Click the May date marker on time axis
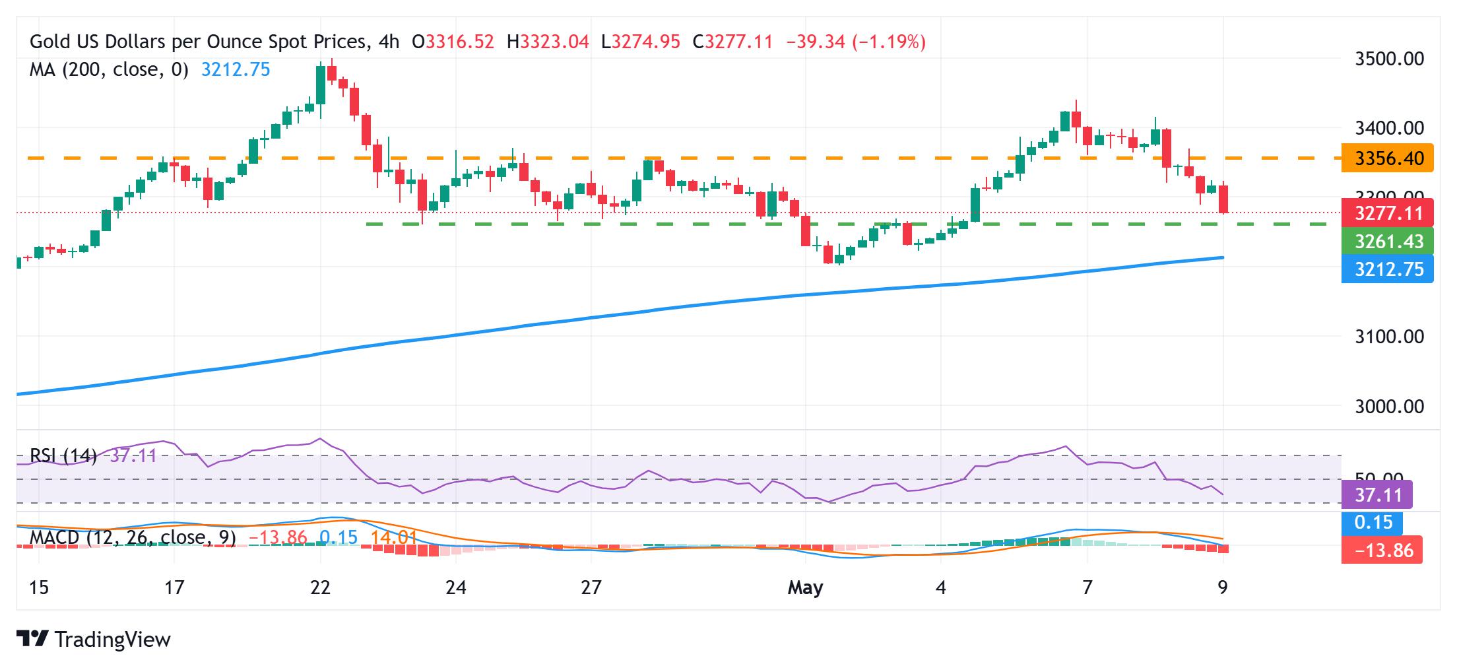 click(x=805, y=587)
